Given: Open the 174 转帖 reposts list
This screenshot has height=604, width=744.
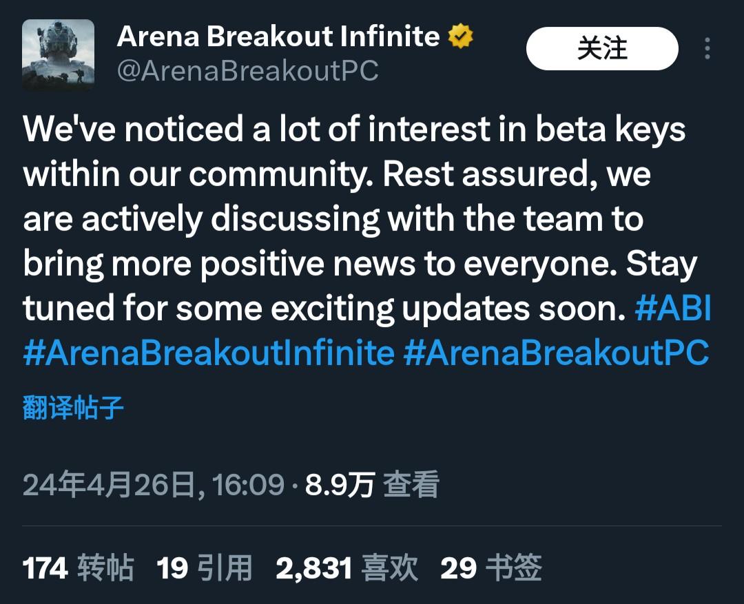Looking at the screenshot, I should click(x=78, y=567).
